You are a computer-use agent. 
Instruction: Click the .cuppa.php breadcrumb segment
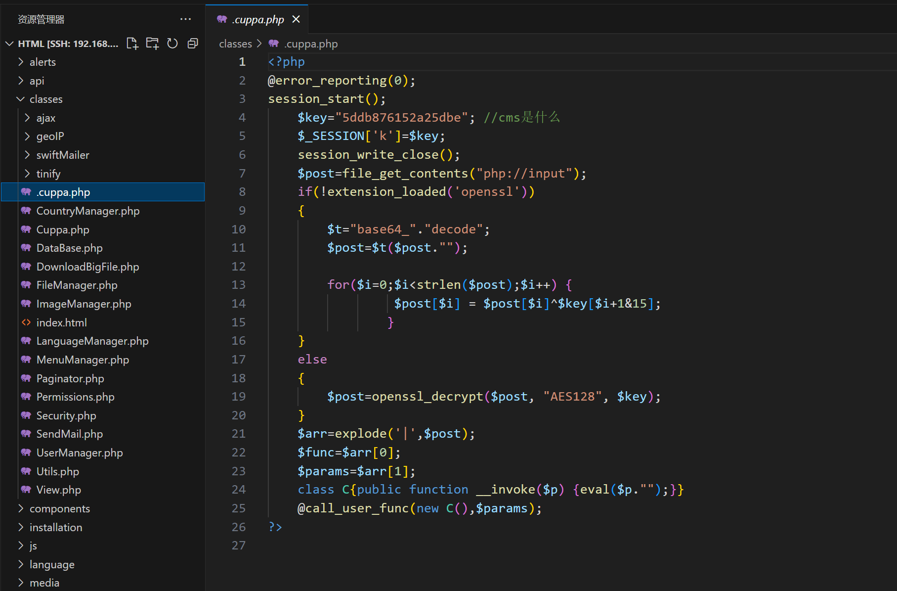pos(311,44)
